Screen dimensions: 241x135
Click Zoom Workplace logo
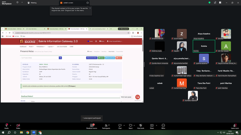point(7,3)
